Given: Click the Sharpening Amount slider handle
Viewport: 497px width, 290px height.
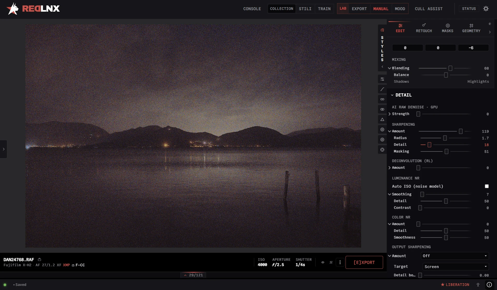Looking at the screenshot, I should tap(461, 131).
